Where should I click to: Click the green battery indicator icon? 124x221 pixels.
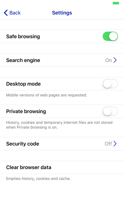coord(116,3)
